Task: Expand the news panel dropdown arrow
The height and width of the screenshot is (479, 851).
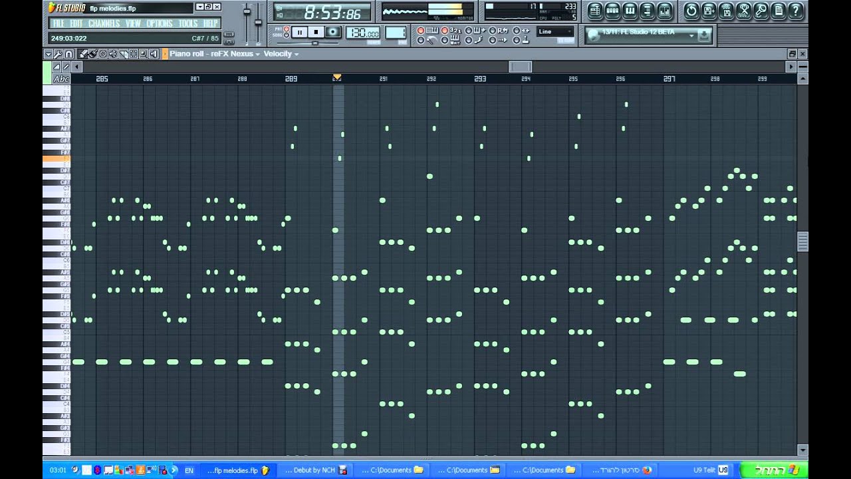Action: [x=691, y=35]
